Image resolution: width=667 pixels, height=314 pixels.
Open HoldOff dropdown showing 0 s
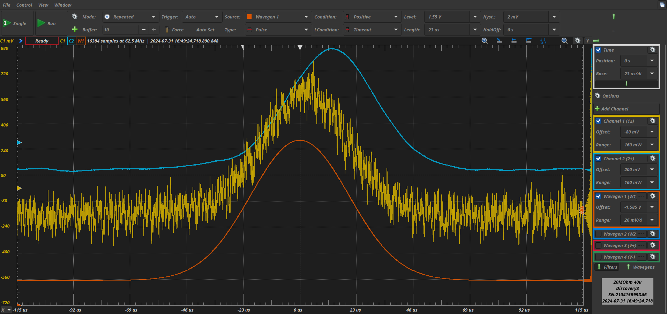[532, 30]
